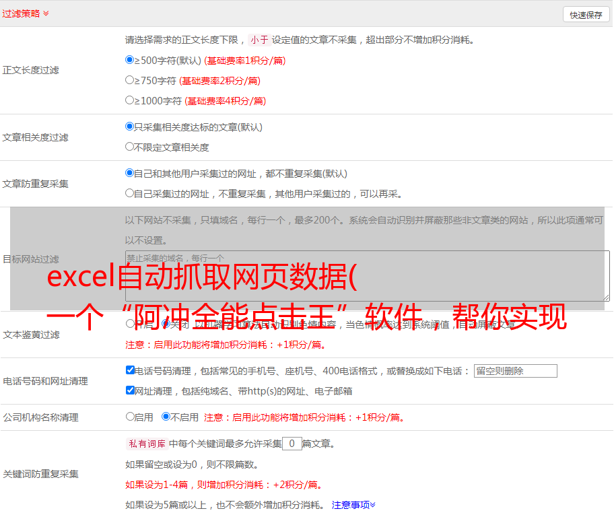Collapse the 过滤策略 section header

coord(26,13)
